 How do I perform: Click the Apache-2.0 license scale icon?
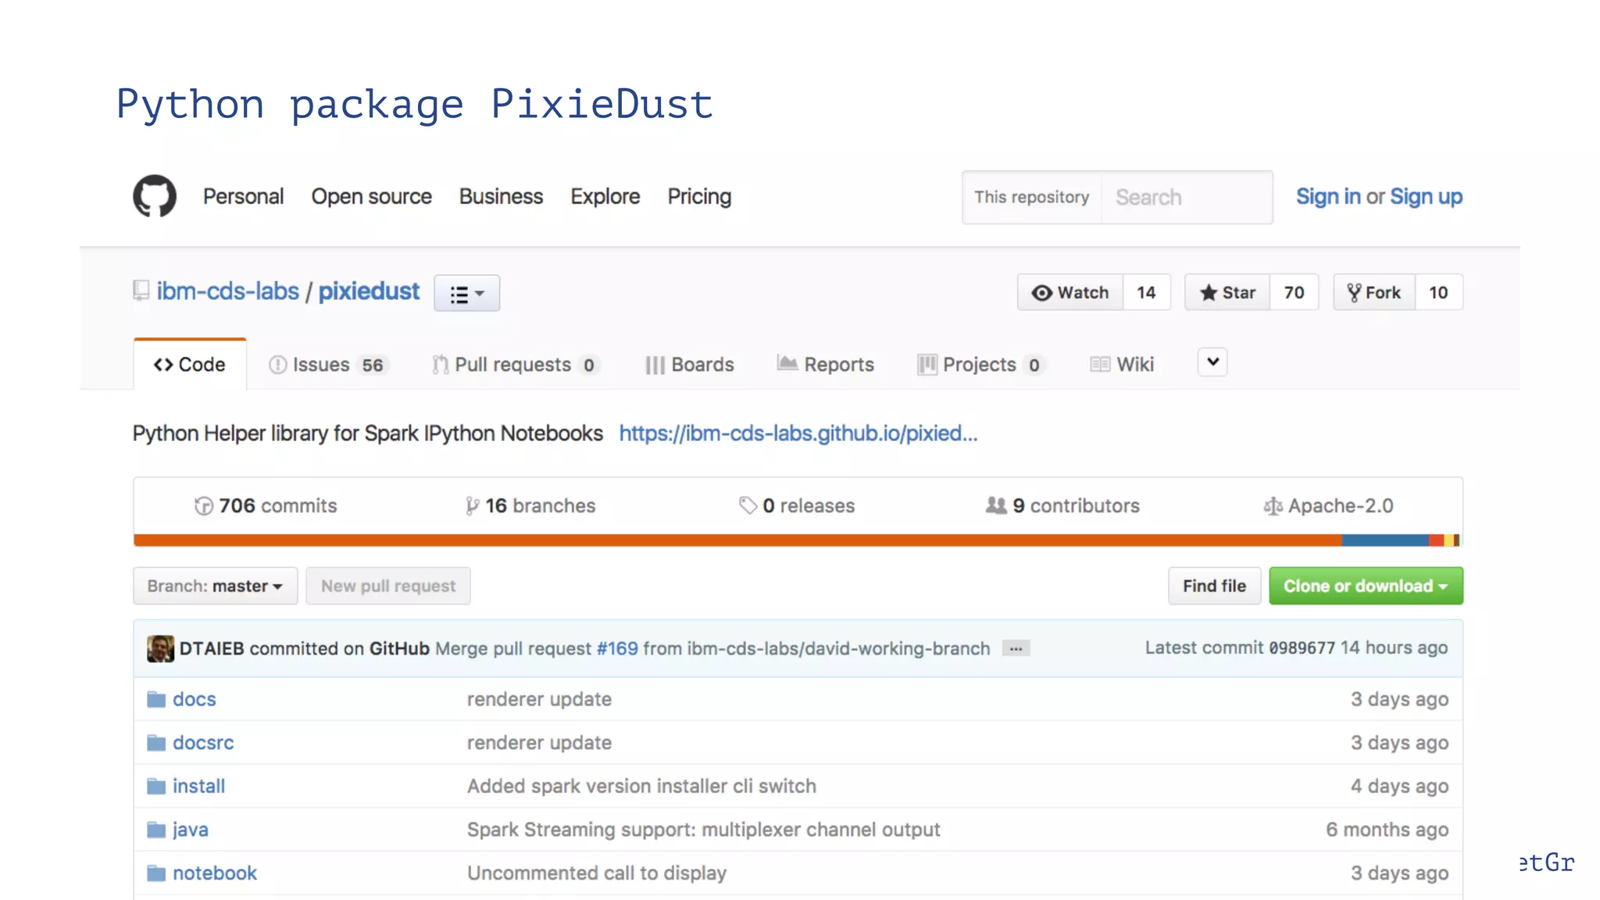1273,506
